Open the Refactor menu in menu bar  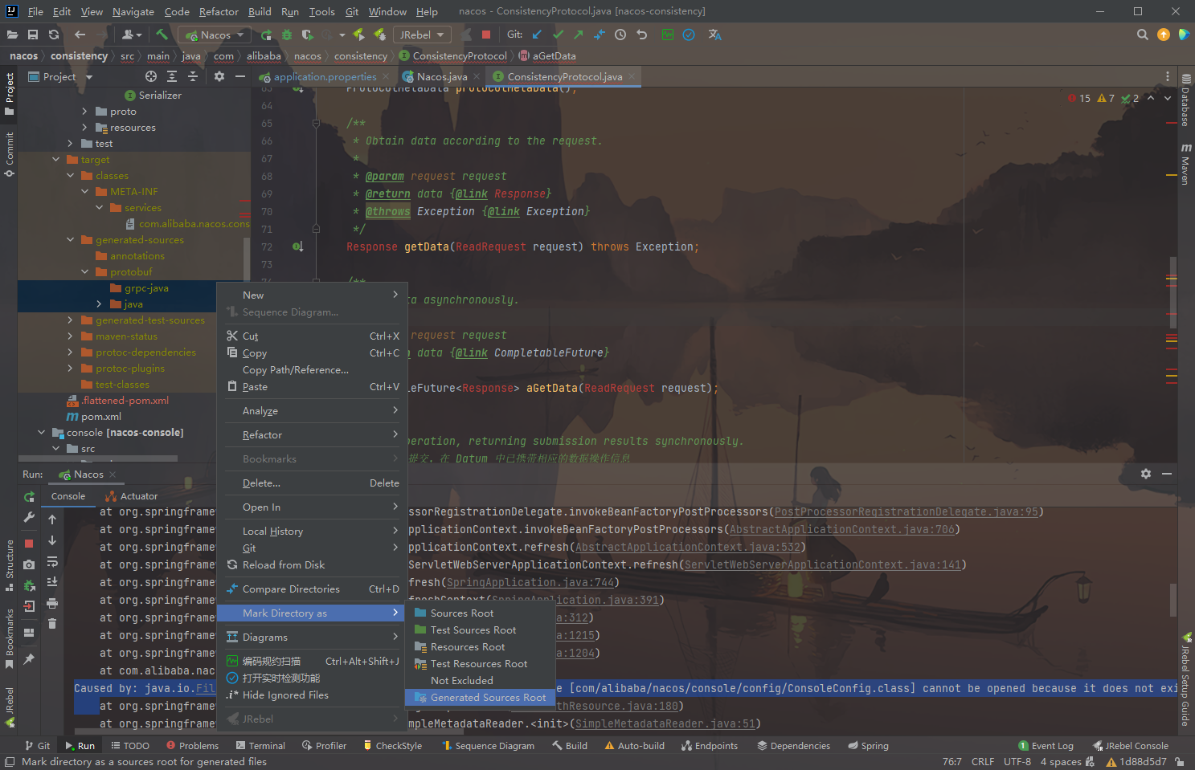[x=219, y=11]
